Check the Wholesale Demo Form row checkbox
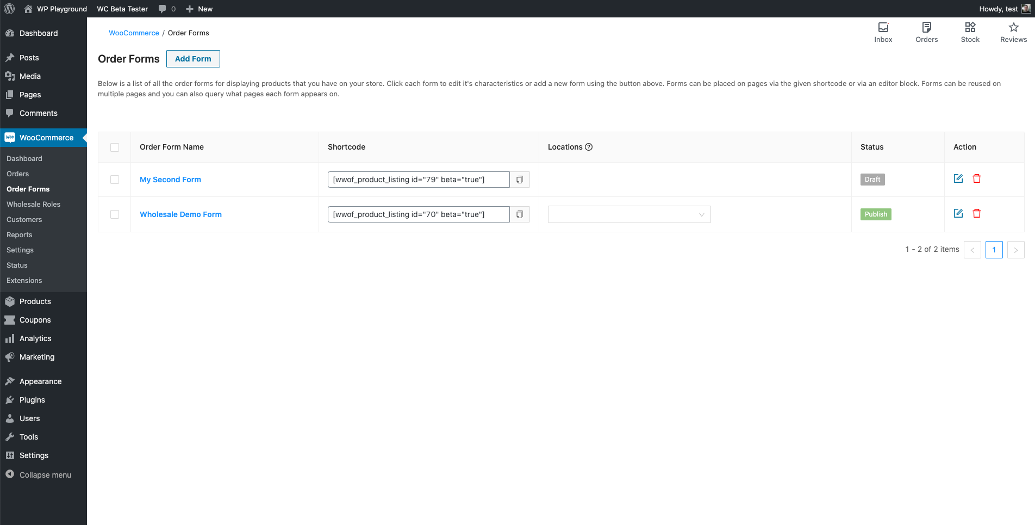 [x=115, y=214]
